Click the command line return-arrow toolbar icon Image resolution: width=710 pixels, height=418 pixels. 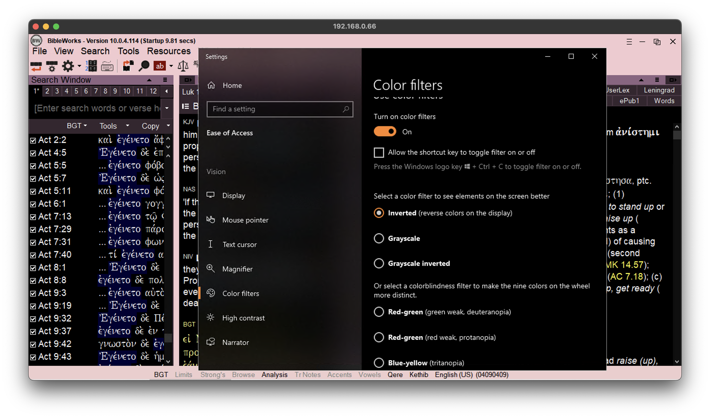[x=36, y=66]
